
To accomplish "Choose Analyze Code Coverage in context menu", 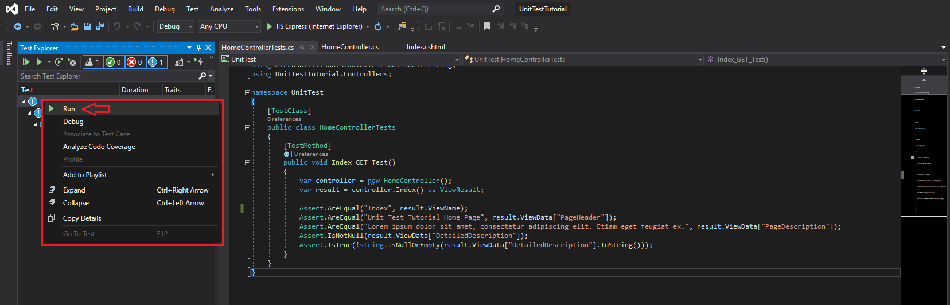I will [x=131, y=147].
